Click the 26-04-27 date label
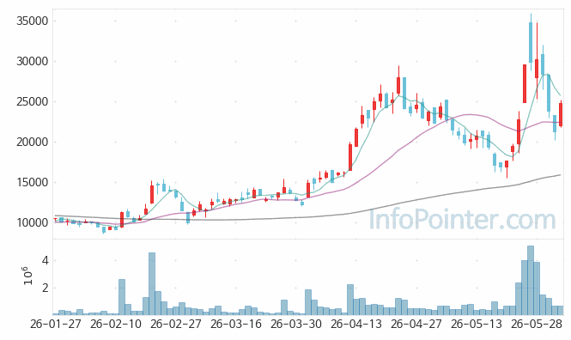The image size is (571, 340). pyautogui.click(x=416, y=324)
